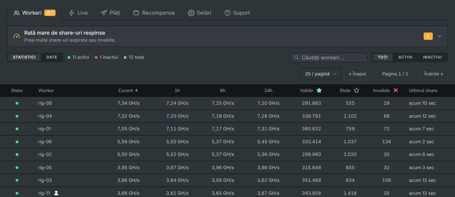Switch to the DATE view toggle

(x=52, y=57)
